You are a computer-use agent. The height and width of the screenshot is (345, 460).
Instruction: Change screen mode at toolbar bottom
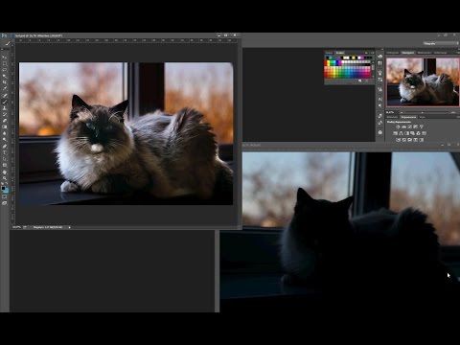[5, 203]
